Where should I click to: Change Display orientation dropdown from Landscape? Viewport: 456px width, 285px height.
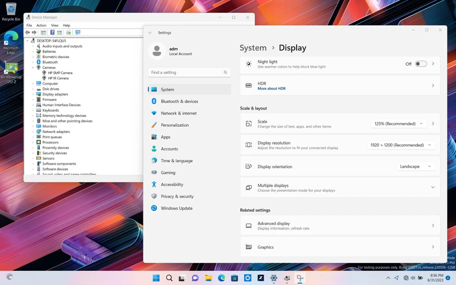click(x=416, y=166)
